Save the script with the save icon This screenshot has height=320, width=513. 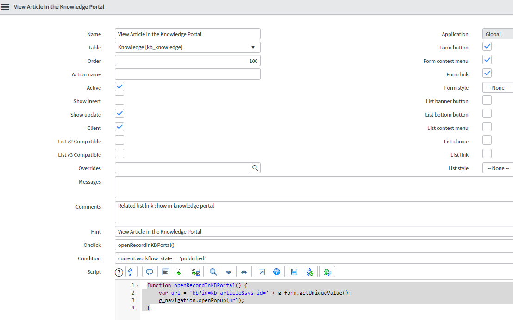point(294,271)
